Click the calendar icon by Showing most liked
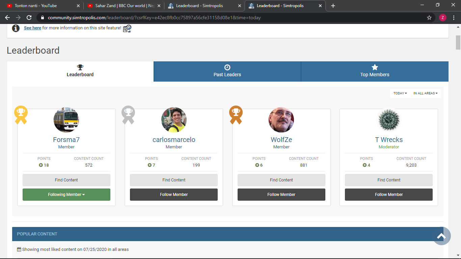 tap(19, 250)
